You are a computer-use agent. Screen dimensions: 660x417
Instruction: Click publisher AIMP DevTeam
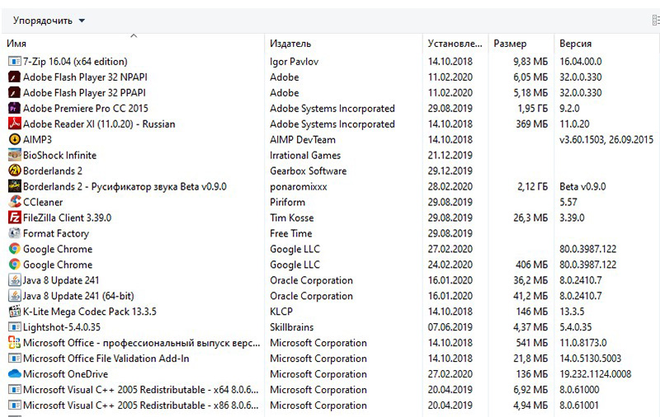point(303,139)
